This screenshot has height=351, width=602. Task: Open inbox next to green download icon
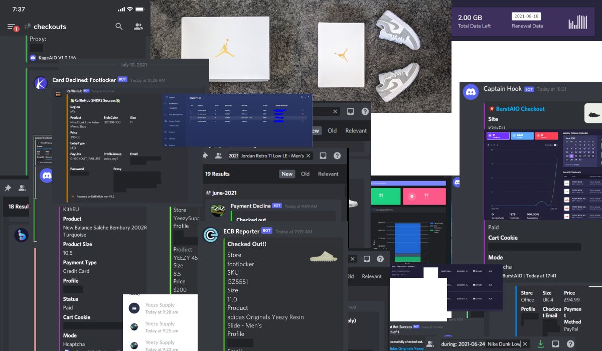(555, 344)
